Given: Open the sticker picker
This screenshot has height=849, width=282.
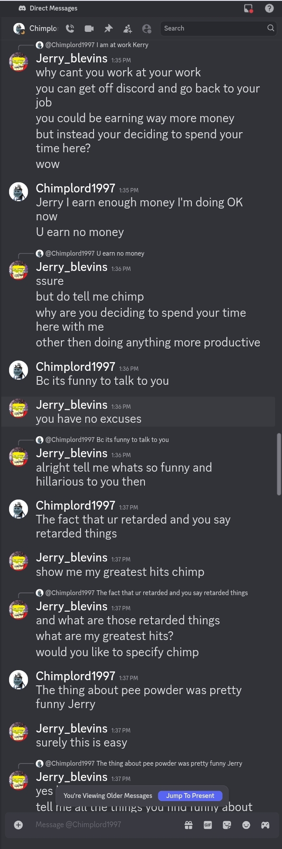Looking at the screenshot, I should pyautogui.click(x=227, y=825).
